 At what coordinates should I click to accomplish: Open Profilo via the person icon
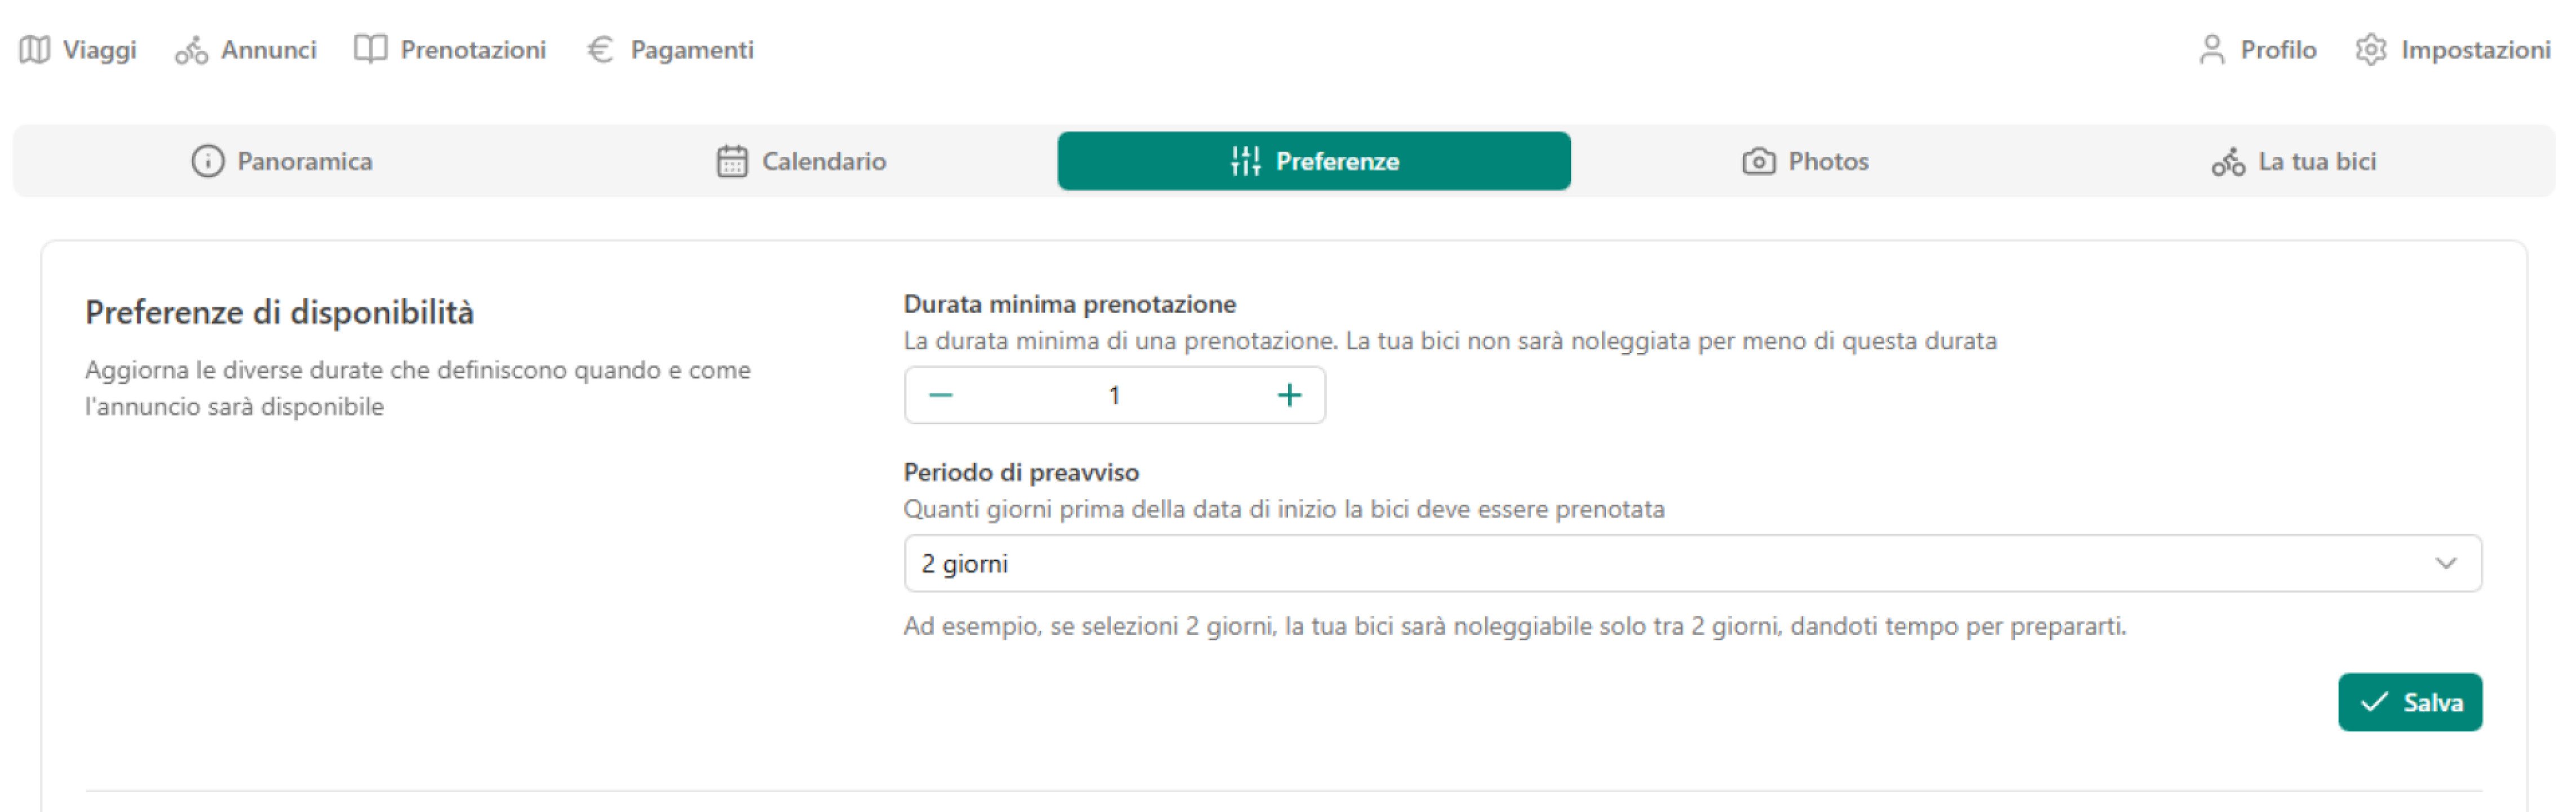[2212, 48]
